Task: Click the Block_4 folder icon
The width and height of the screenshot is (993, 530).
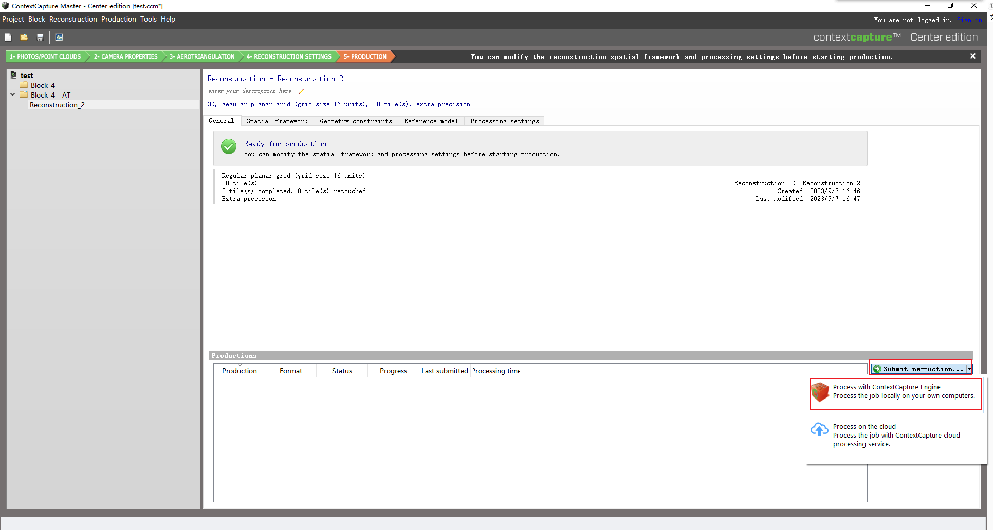Action: coord(24,85)
